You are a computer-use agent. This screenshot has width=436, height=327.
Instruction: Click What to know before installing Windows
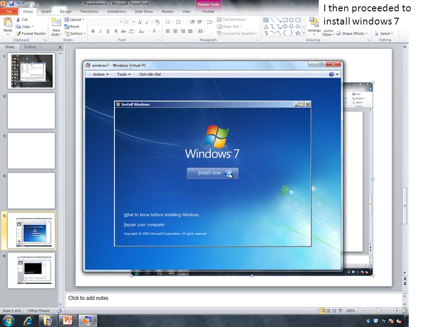(x=161, y=215)
